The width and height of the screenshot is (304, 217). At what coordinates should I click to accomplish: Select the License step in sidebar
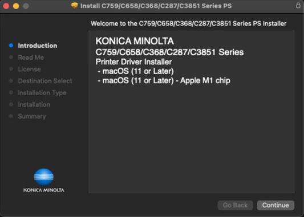[29, 69]
